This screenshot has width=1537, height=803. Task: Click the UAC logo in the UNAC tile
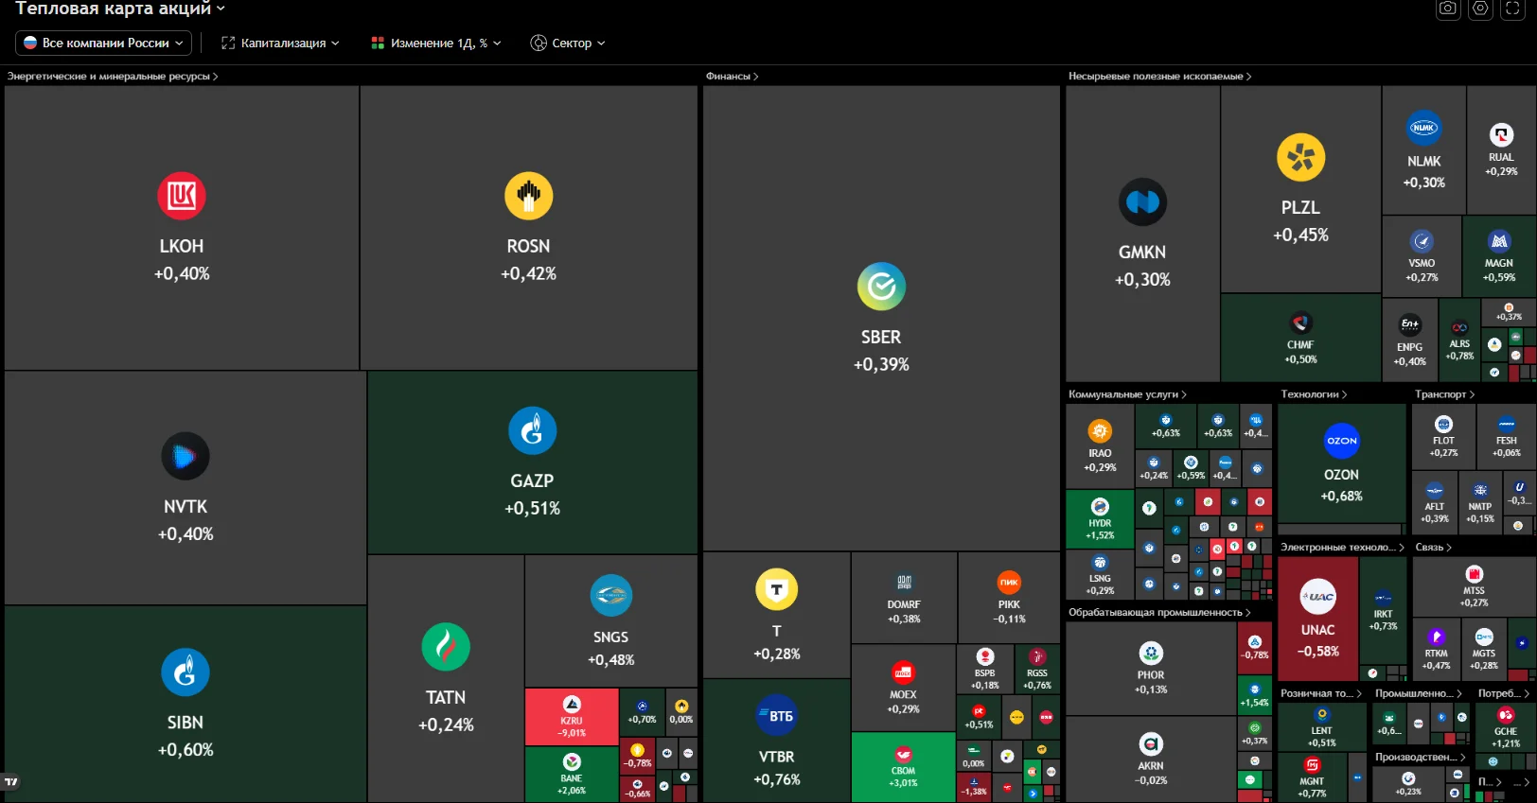click(x=1317, y=596)
